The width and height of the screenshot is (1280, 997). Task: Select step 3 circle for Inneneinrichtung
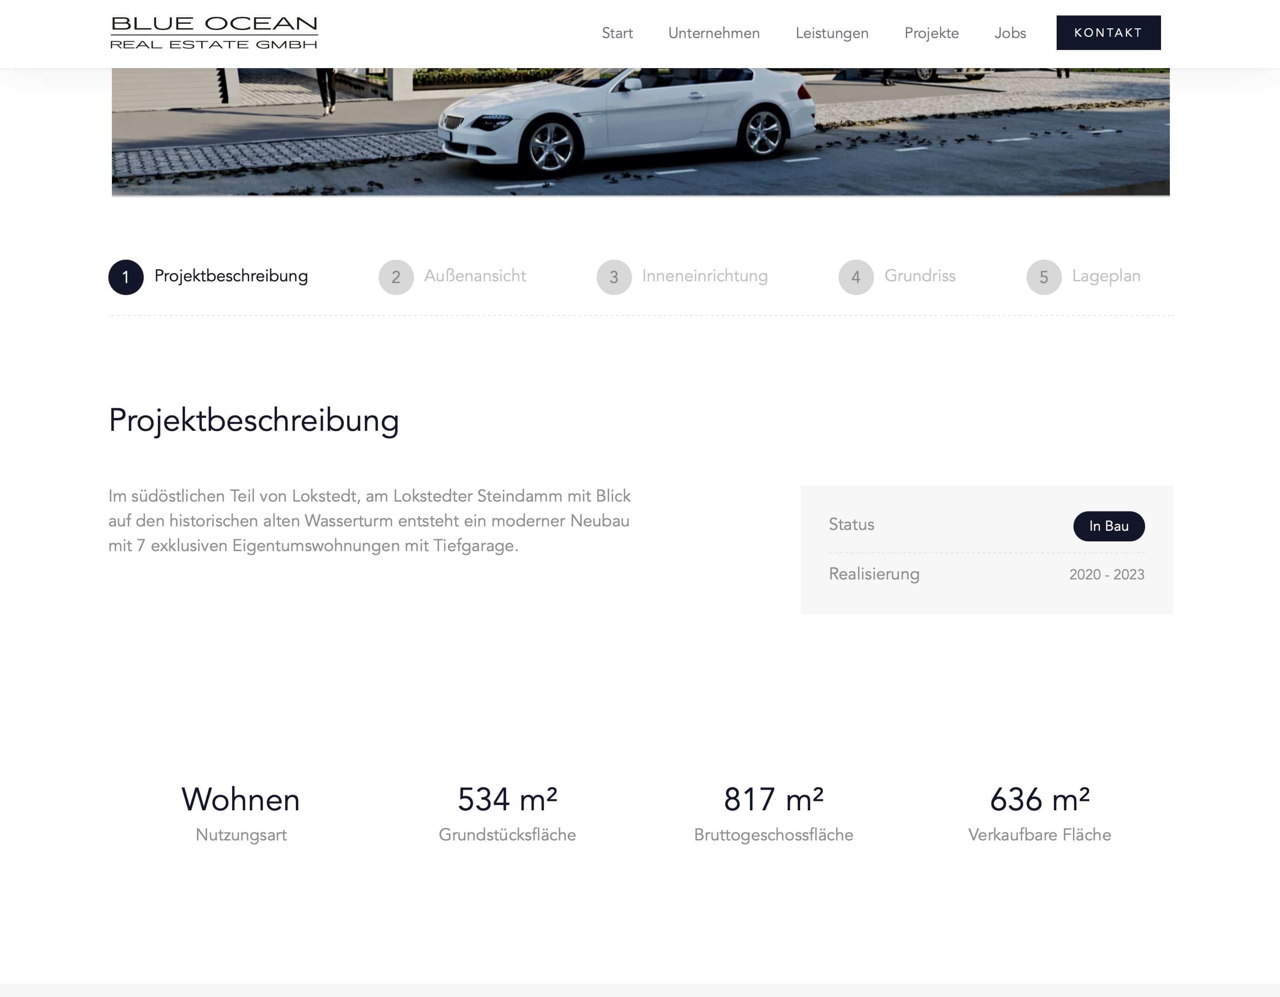pyautogui.click(x=614, y=277)
